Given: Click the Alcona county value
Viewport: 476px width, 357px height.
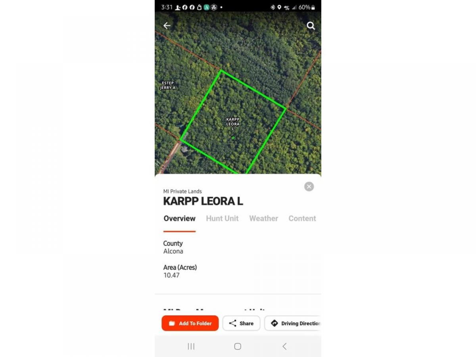Looking at the screenshot, I should pos(173,251).
